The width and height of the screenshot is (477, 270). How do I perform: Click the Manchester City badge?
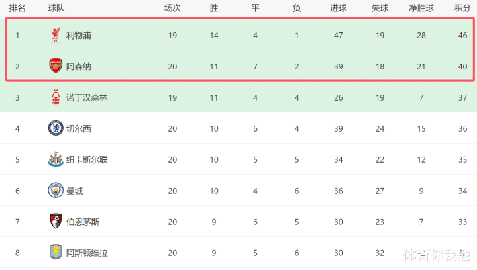pyautogui.click(x=56, y=191)
